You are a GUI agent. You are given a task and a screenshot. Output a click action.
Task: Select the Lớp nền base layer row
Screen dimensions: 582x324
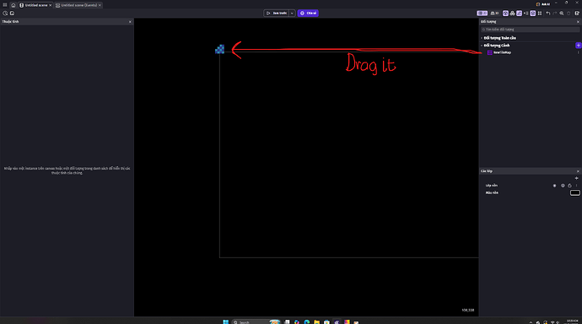click(x=530, y=186)
